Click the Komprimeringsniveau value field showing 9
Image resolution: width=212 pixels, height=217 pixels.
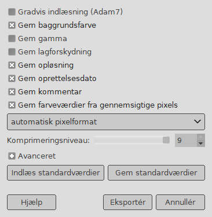click(186, 140)
